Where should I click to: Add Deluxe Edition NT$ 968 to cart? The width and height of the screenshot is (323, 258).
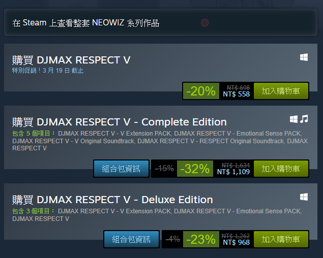[281, 239]
